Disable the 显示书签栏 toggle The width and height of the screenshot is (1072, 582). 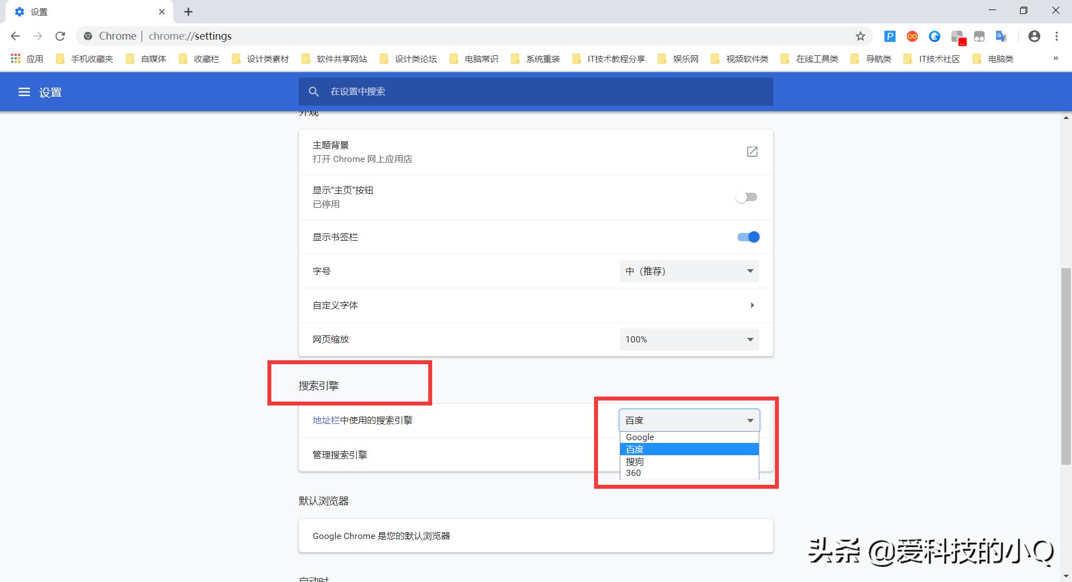click(x=748, y=237)
